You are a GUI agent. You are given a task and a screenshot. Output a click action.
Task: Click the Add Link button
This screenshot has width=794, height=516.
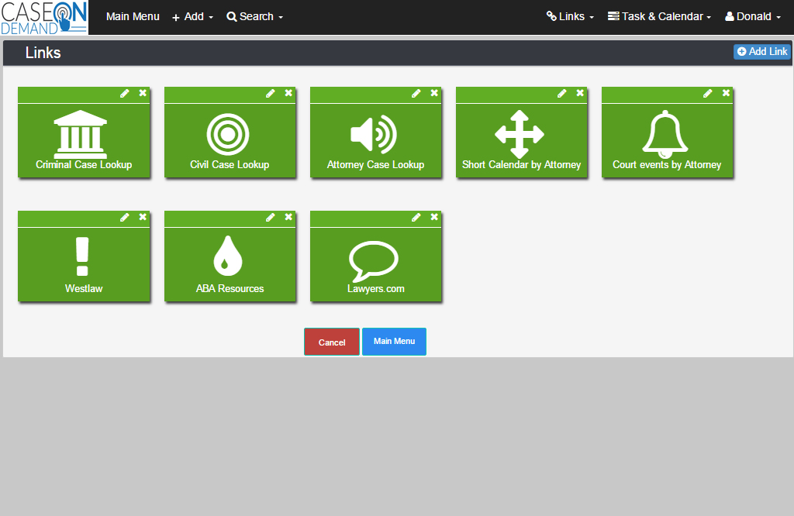tap(762, 52)
